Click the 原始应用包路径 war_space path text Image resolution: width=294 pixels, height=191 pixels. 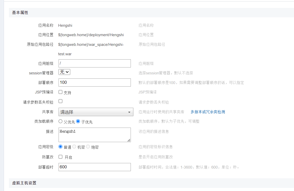(x=91, y=45)
